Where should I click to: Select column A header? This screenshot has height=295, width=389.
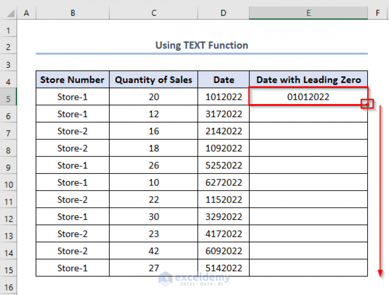pos(26,13)
